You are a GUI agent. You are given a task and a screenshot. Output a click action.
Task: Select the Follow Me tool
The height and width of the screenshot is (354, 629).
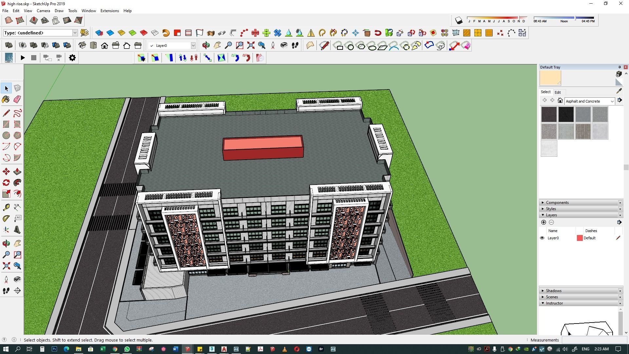click(17, 183)
